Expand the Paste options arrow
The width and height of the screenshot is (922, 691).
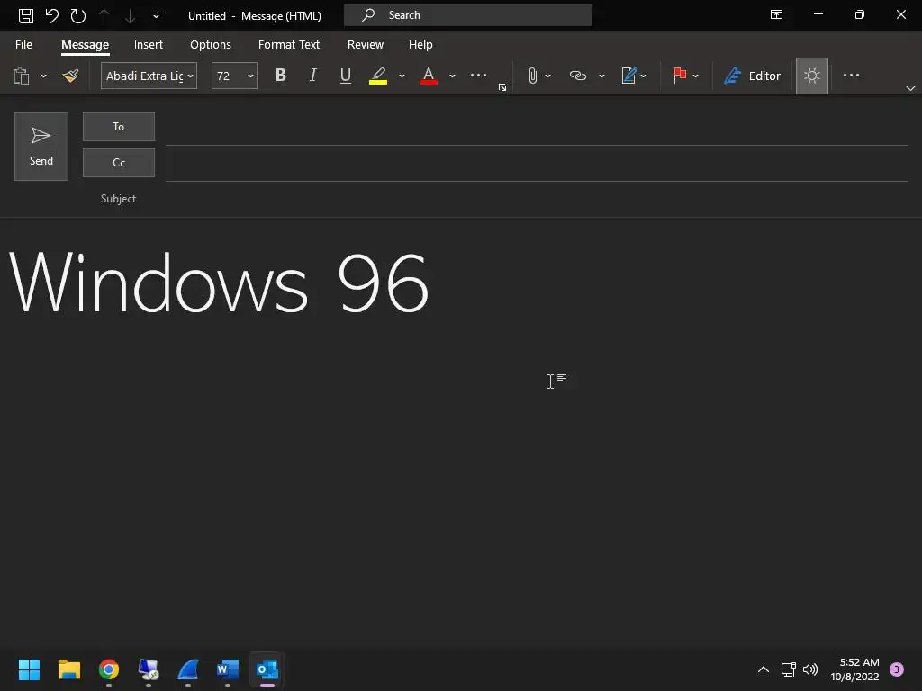tap(43, 76)
